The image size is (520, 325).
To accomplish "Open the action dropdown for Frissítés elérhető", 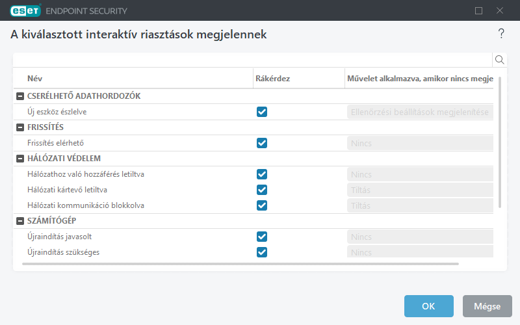I will pos(420,143).
